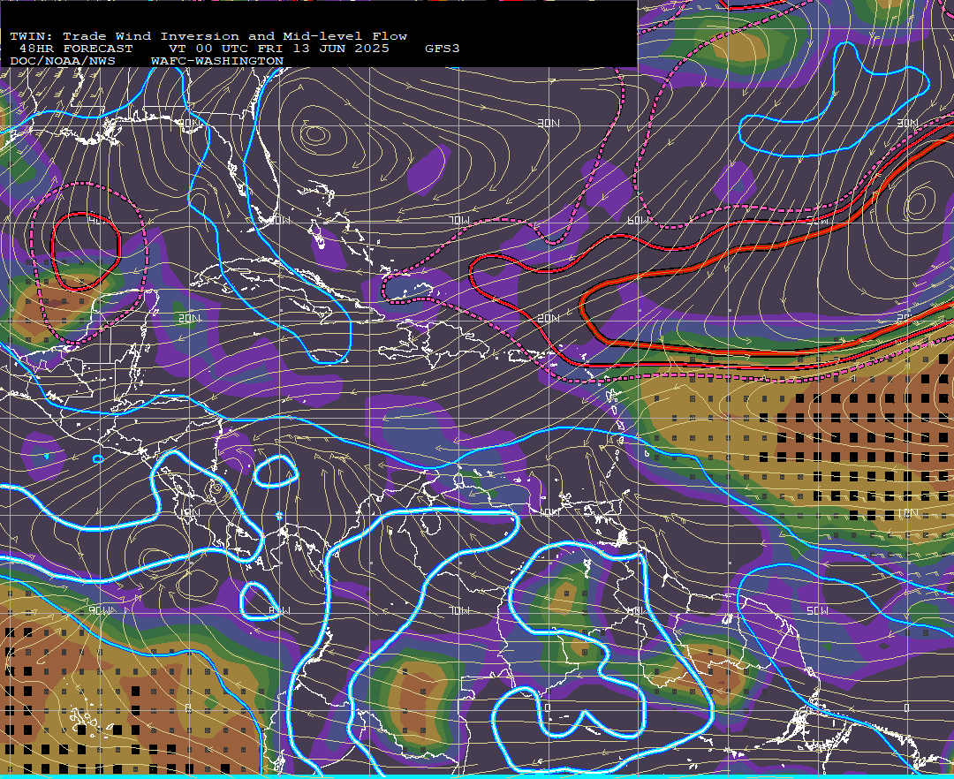Click the closed red contour in the Gulf of Mexico
Screen dimensions: 954x779
(x=86, y=251)
